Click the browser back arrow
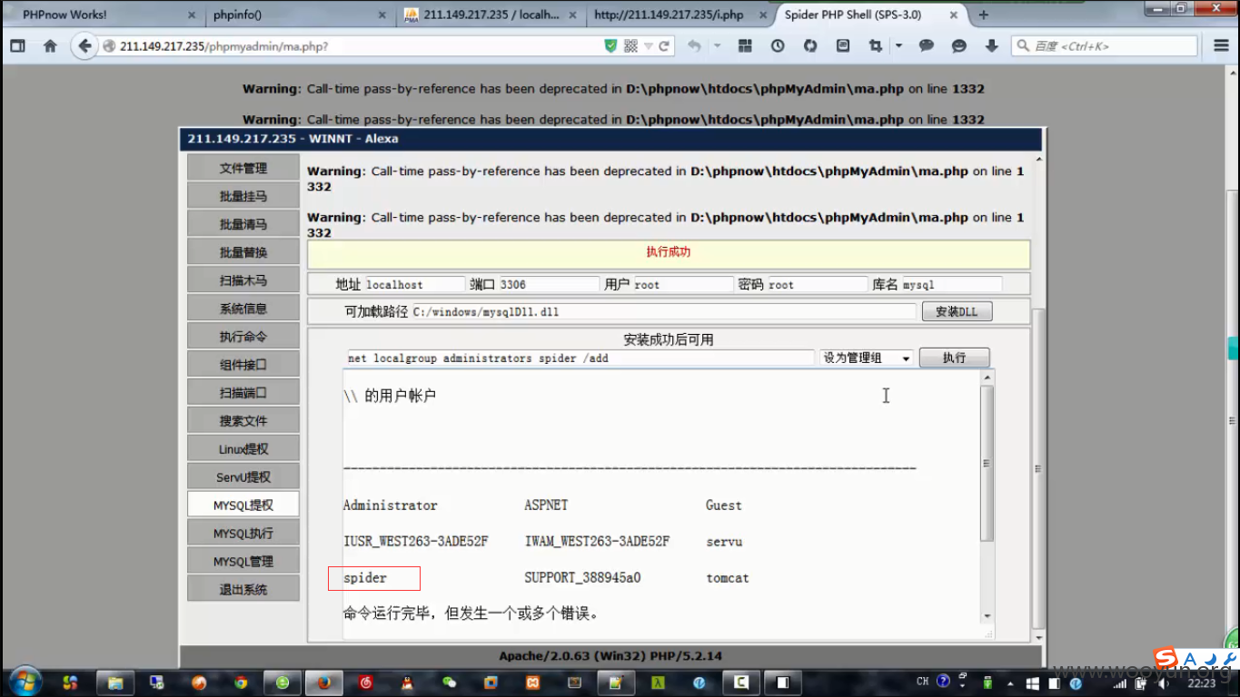 (x=84, y=45)
